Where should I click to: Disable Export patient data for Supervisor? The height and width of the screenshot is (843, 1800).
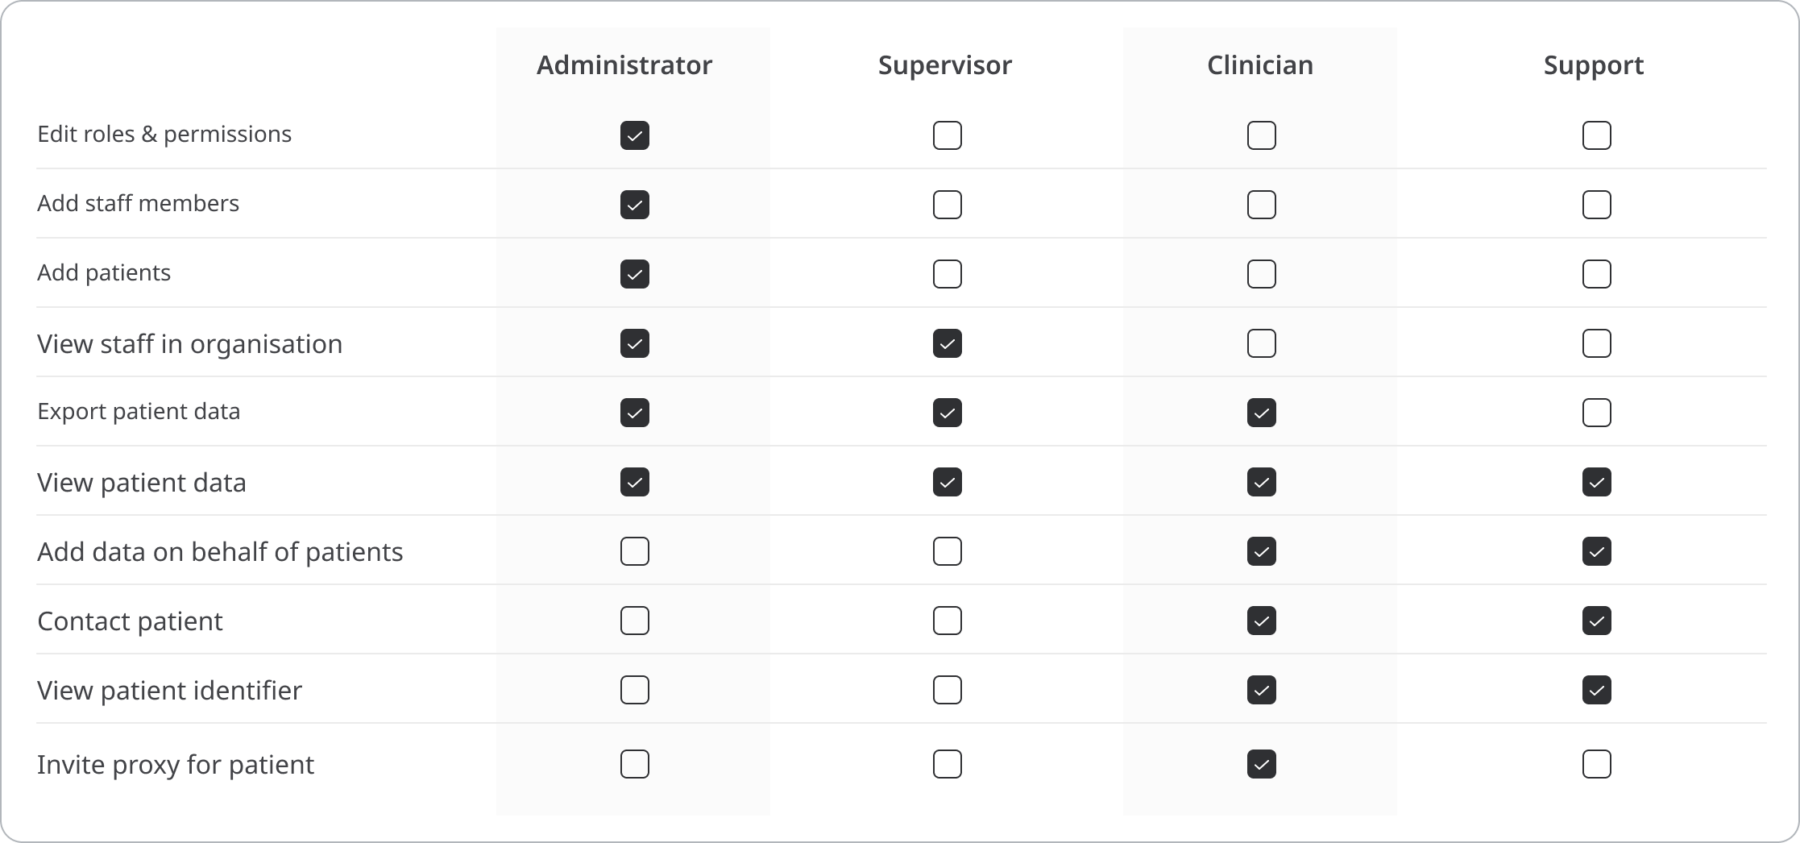click(948, 413)
